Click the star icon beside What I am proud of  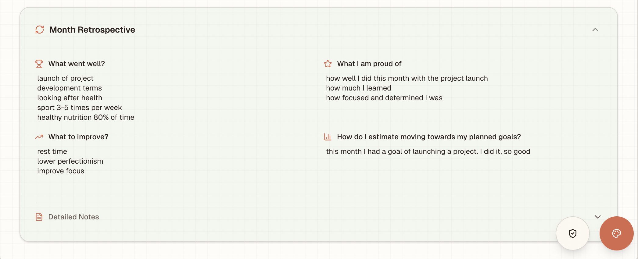click(x=328, y=64)
